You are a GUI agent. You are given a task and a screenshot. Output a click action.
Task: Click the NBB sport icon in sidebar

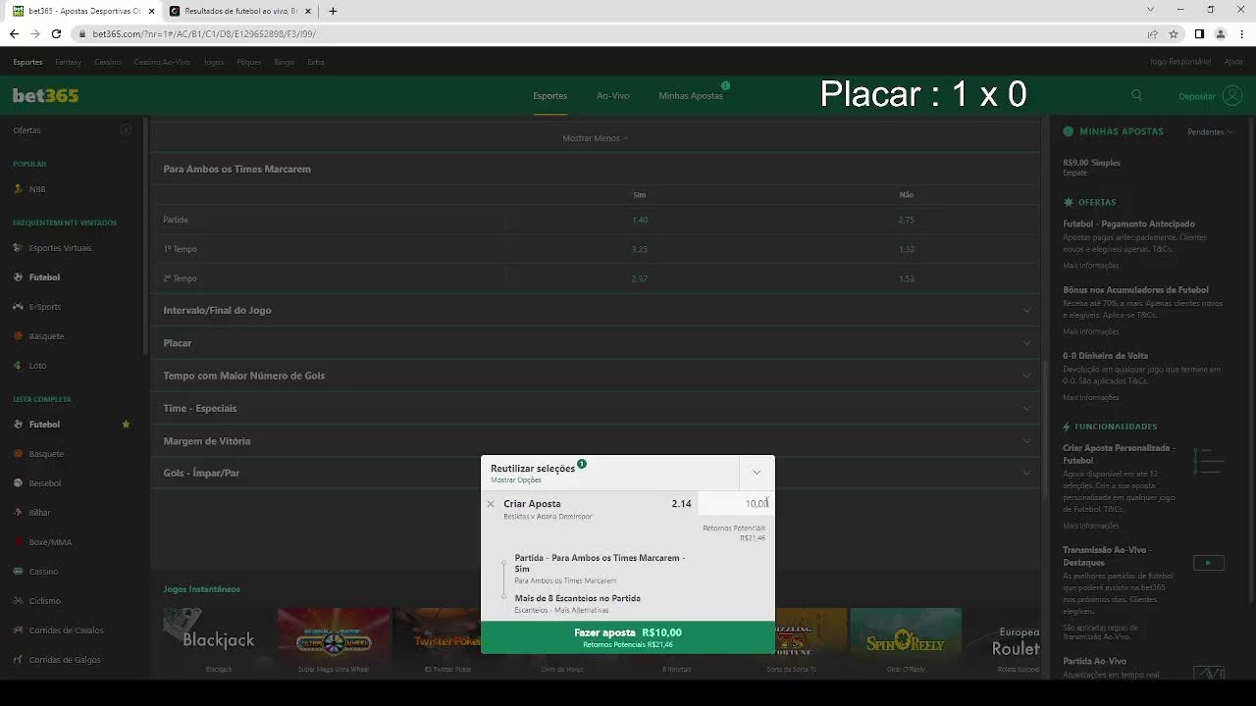tap(18, 189)
